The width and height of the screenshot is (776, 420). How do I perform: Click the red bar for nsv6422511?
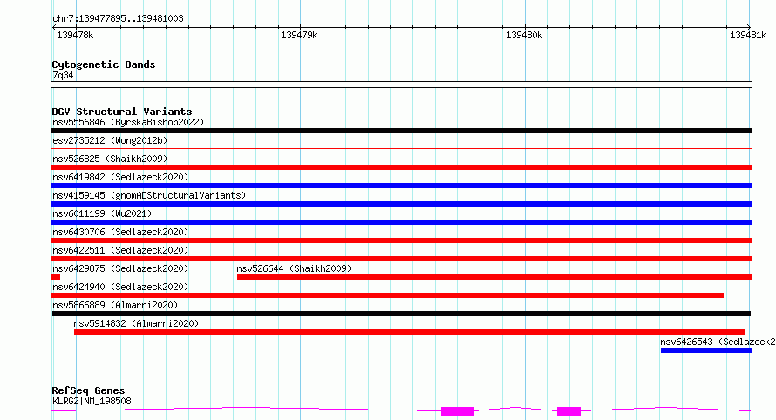point(401,259)
